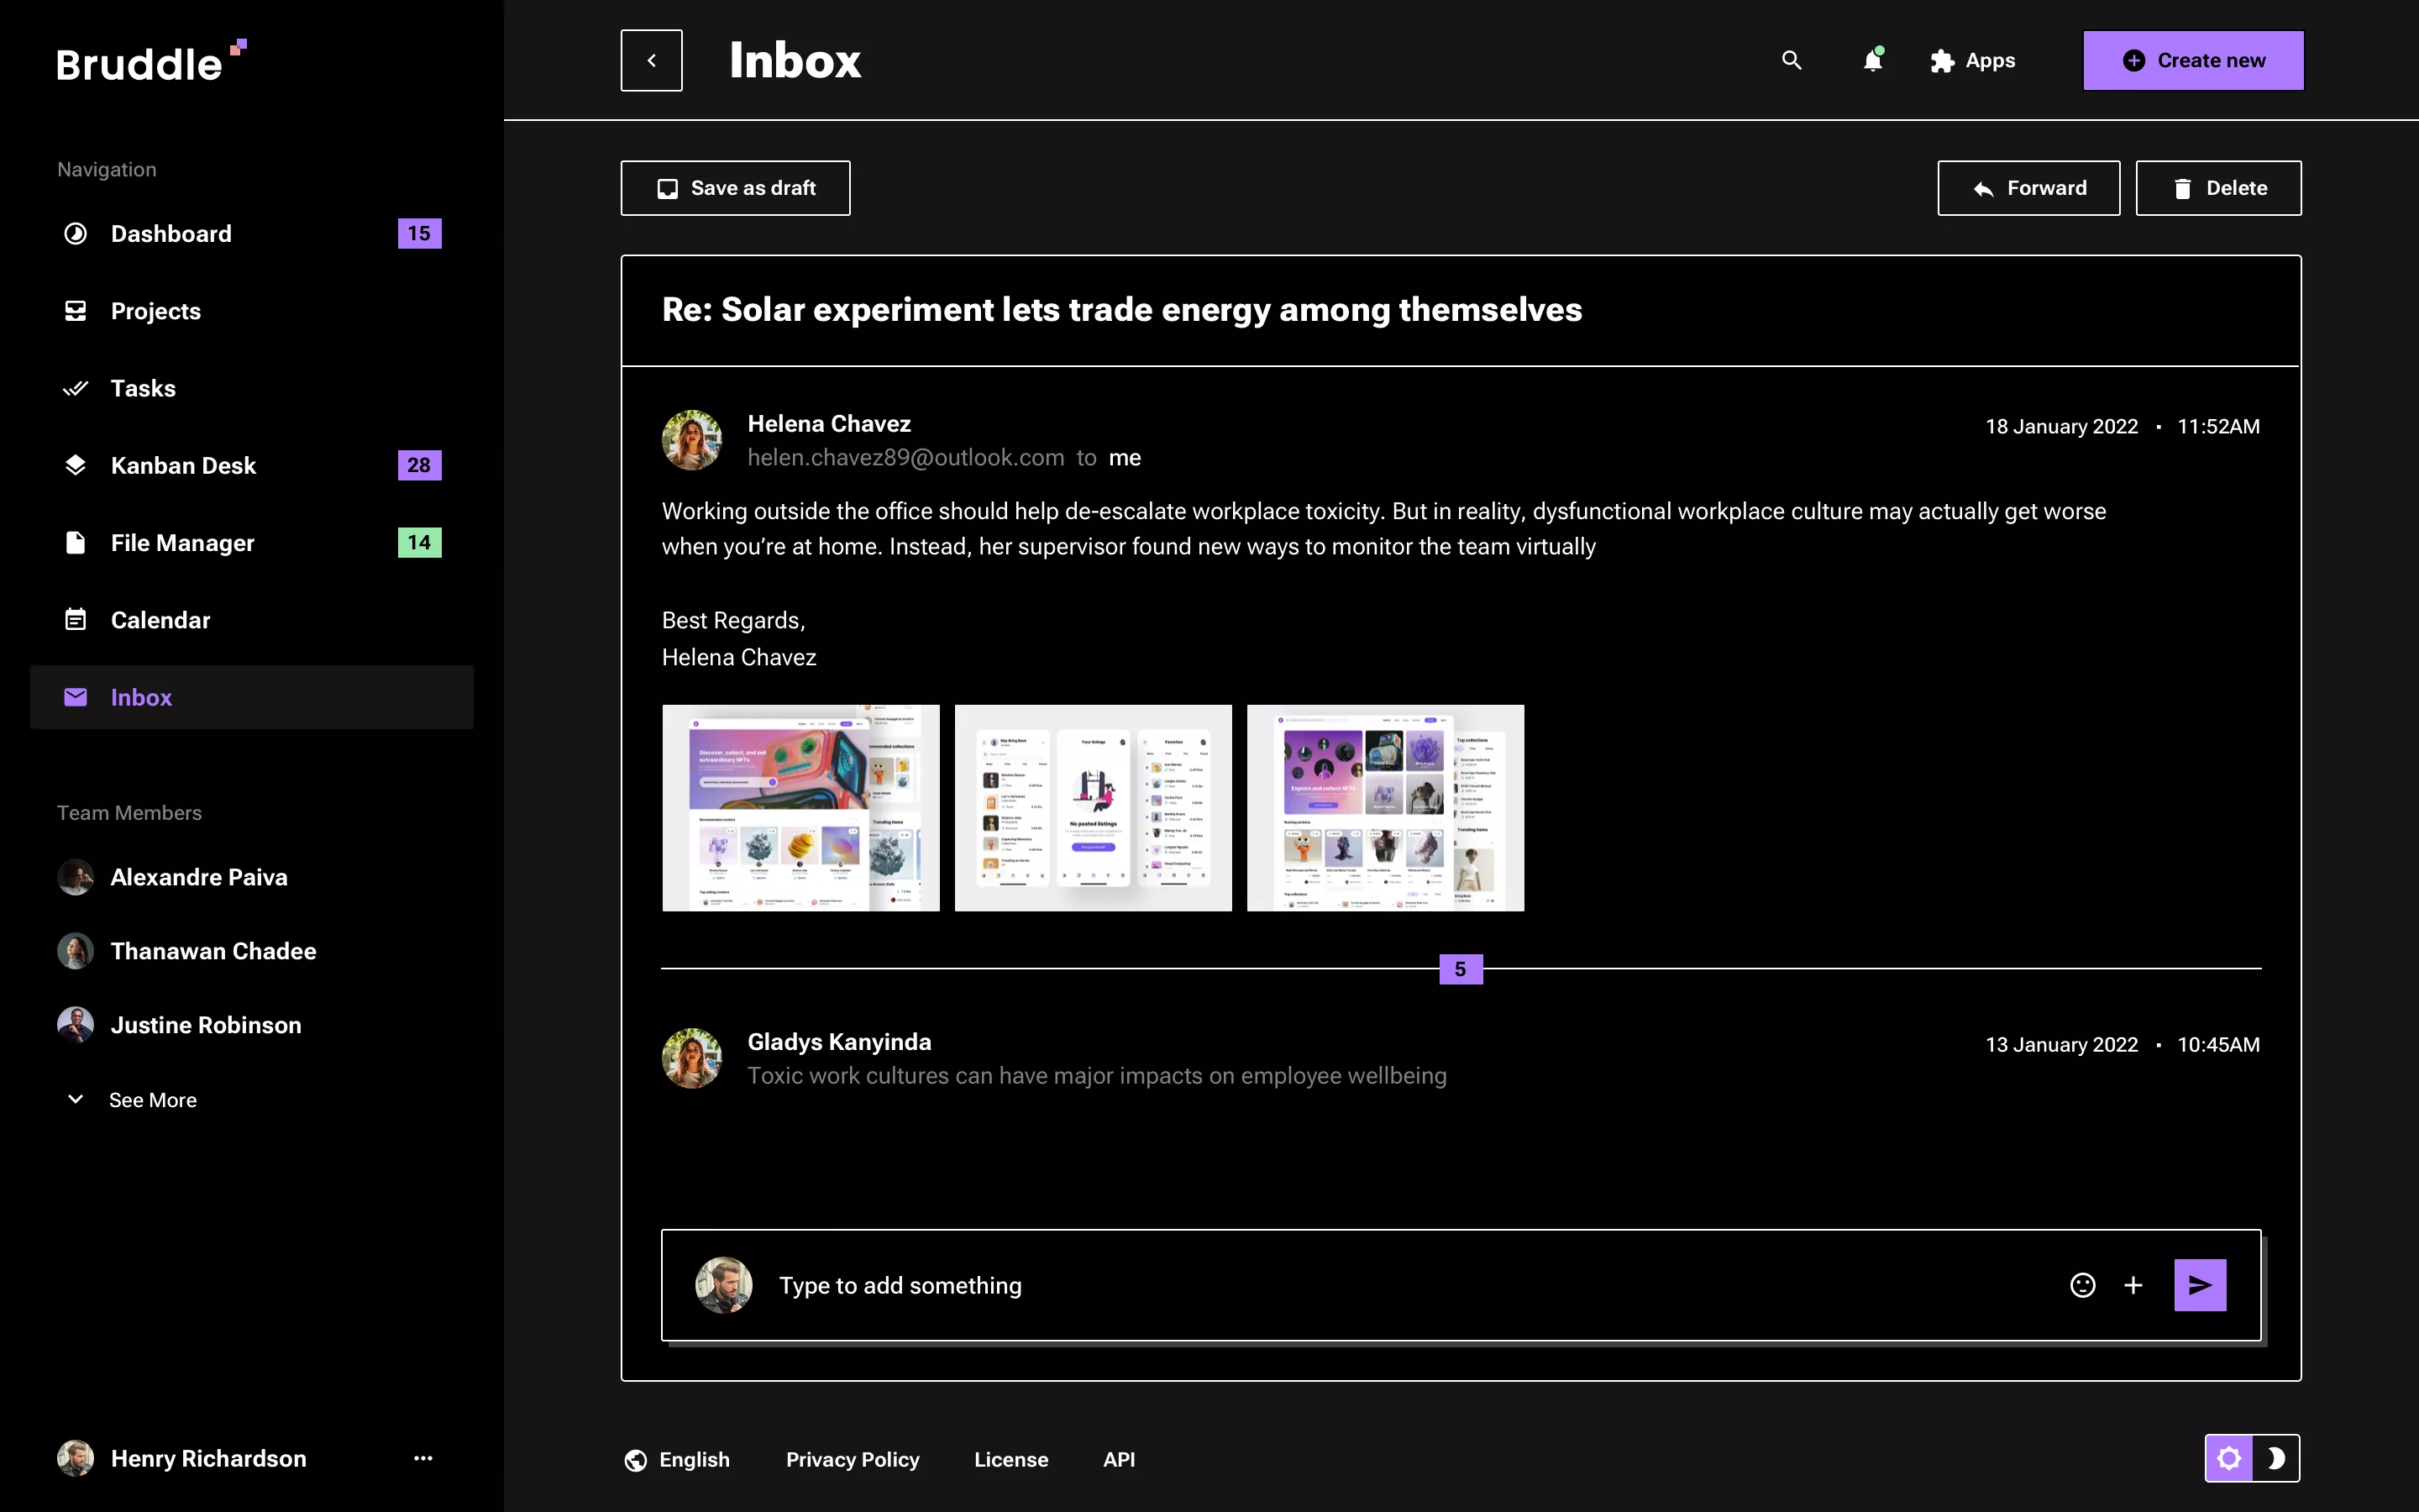Click the notification bell icon
This screenshot has height=1512, width=2419.
click(x=1871, y=61)
